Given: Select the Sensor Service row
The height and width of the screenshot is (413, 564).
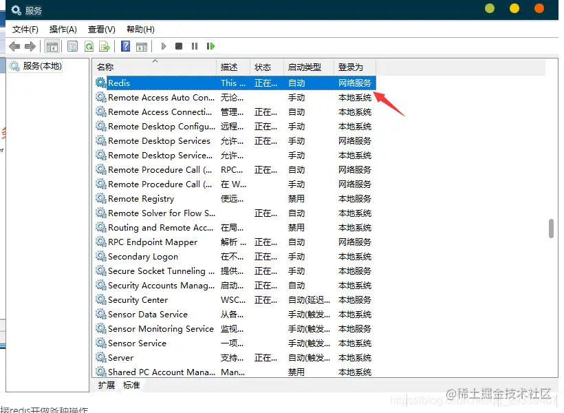Looking at the screenshot, I should (235, 343).
